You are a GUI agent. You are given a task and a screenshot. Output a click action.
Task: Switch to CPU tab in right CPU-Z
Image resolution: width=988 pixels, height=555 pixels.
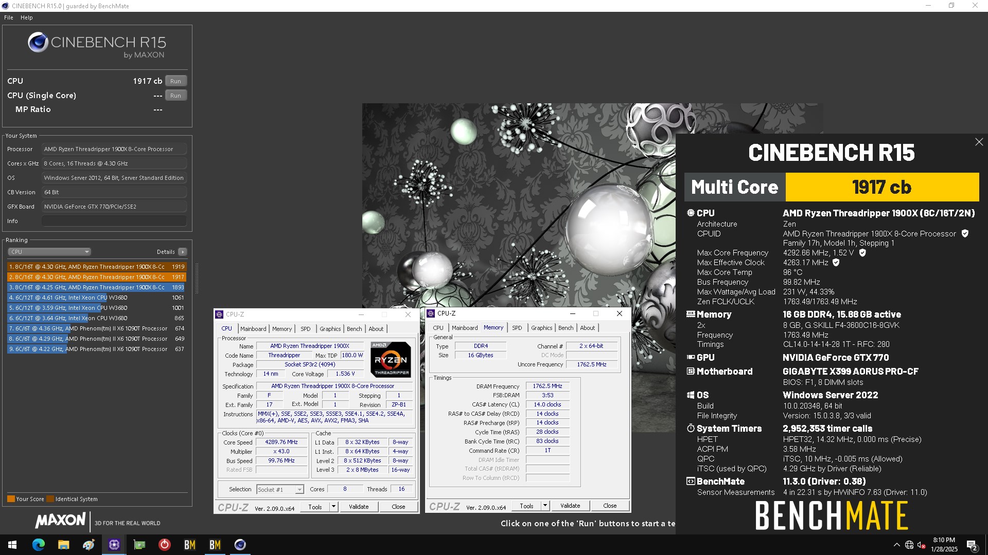[x=438, y=328]
